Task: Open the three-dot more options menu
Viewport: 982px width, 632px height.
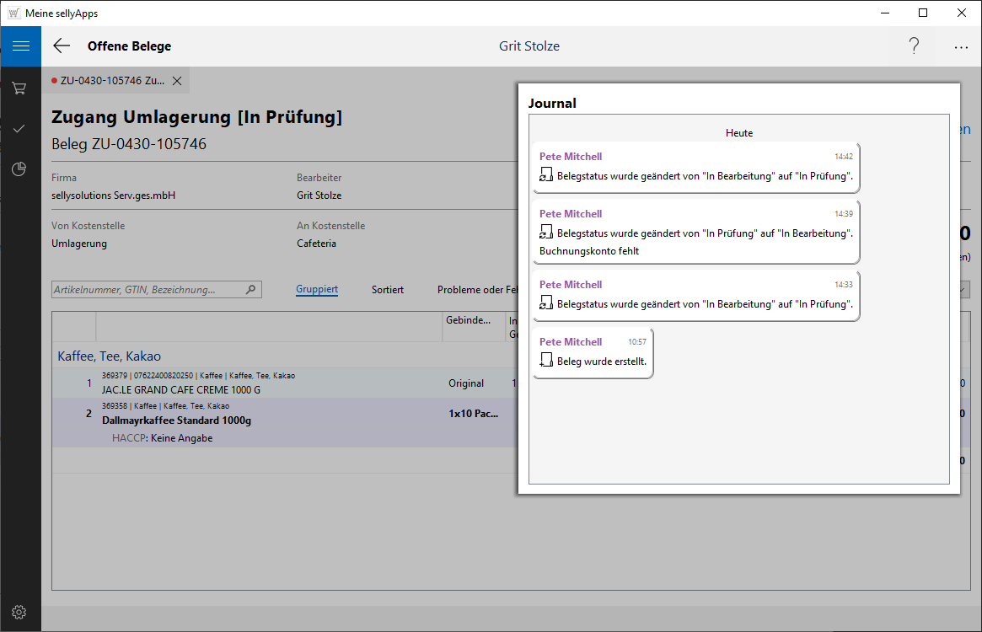Action: point(961,47)
